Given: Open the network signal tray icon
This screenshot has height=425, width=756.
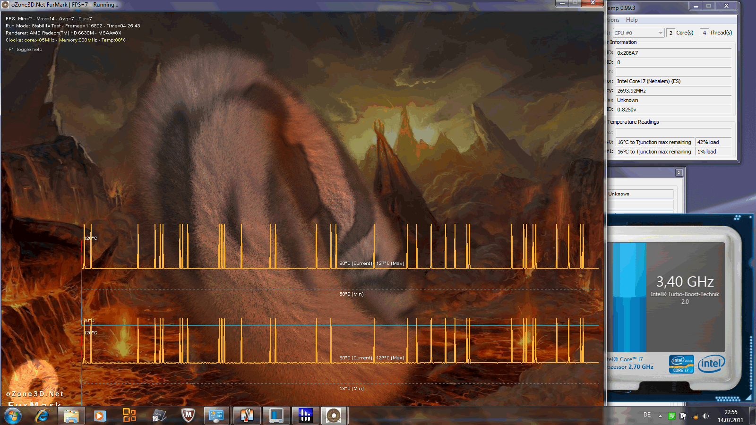Looking at the screenshot, I should tap(695, 416).
